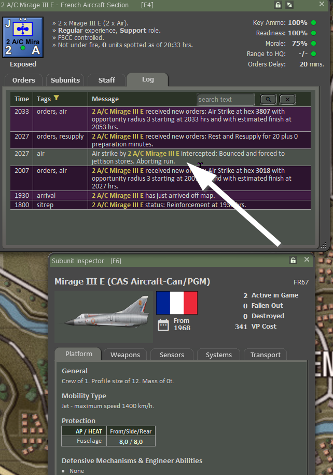
Task: Switch to the Subunits tab
Action: tap(65, 80)
